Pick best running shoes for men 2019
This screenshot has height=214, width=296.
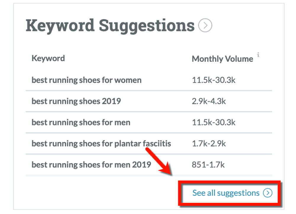click(91, 165)
